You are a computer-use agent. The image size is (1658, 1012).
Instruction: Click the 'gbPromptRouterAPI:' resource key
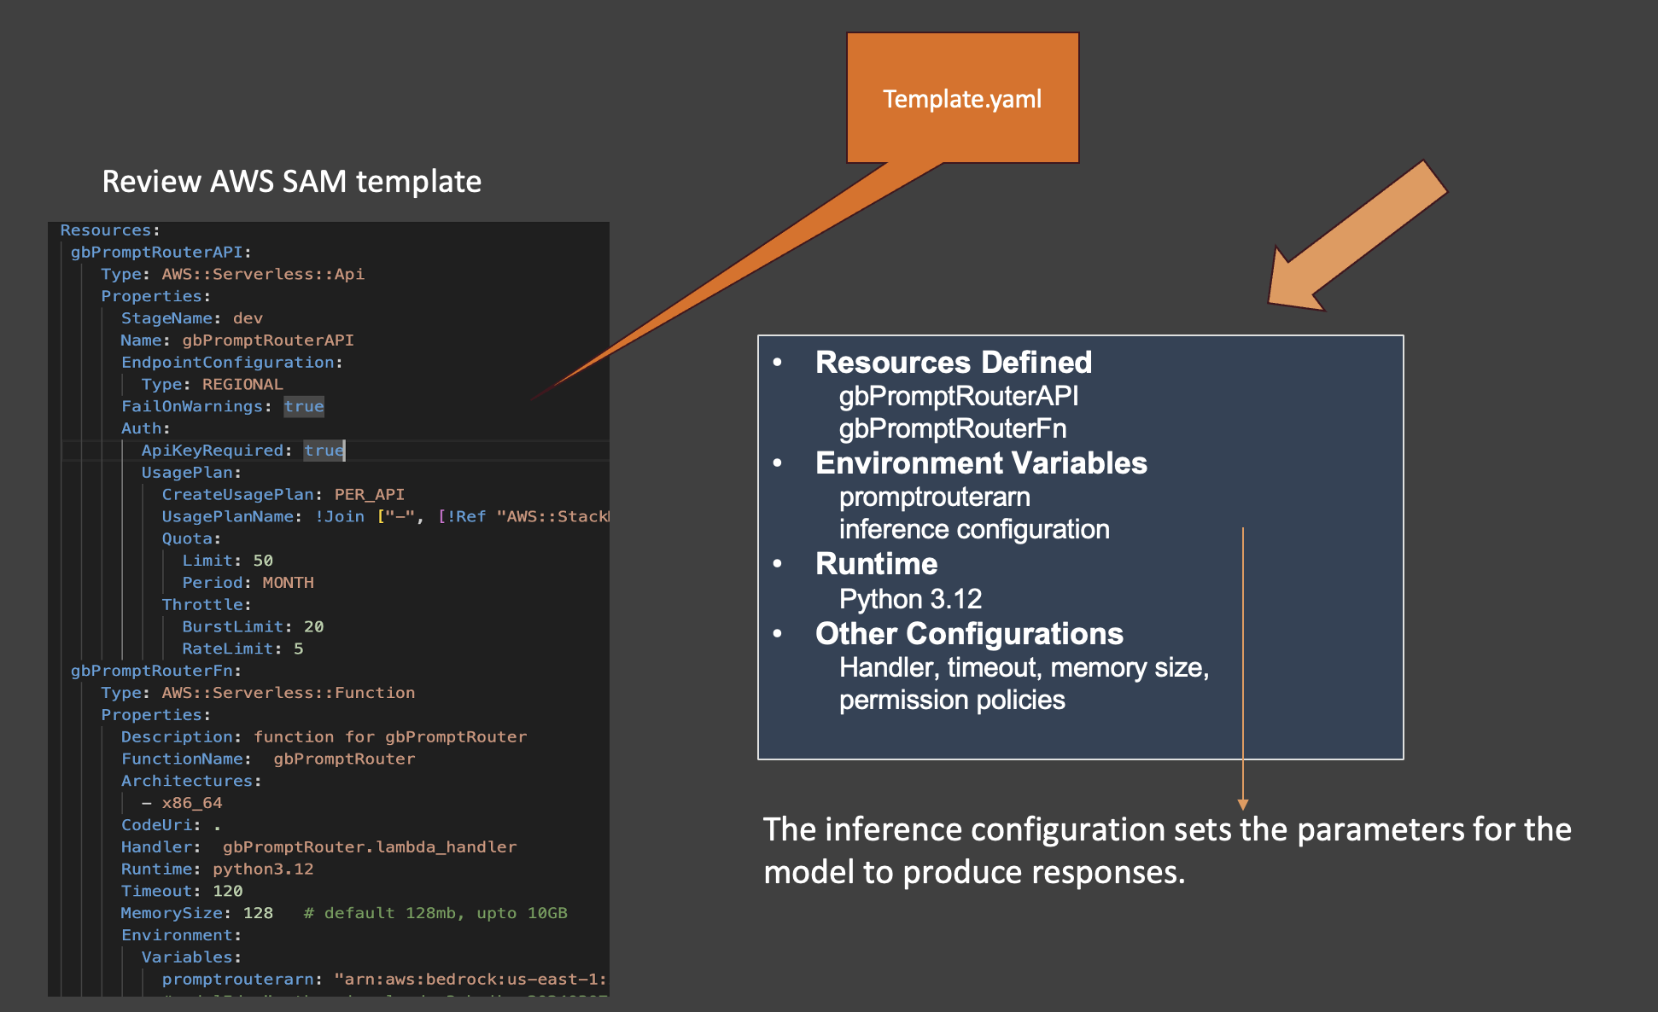pyautogui.click(x=161, y=253)
